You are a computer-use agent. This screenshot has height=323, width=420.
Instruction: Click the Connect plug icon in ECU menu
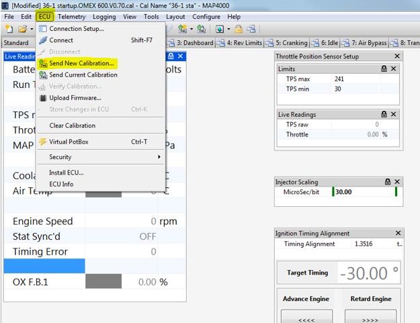click(43, 40)
